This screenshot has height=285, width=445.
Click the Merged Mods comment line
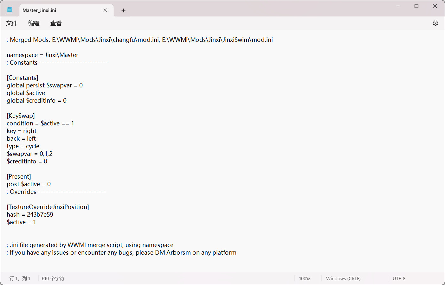(x=139, y=40)
